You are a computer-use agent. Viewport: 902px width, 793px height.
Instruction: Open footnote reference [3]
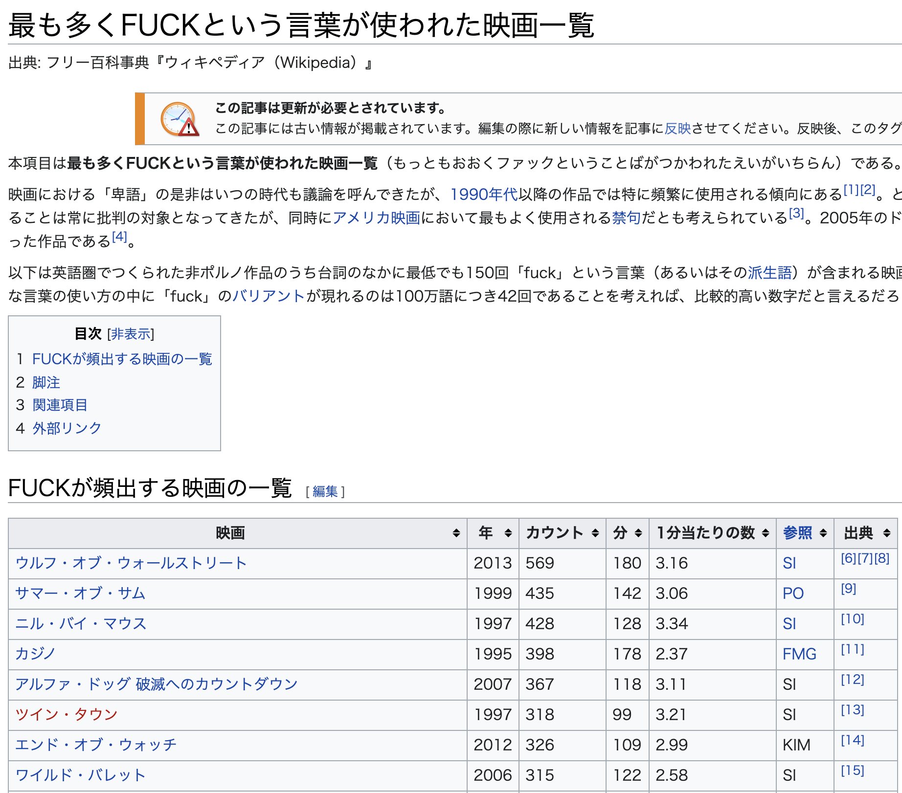click(x=796, y=213)
